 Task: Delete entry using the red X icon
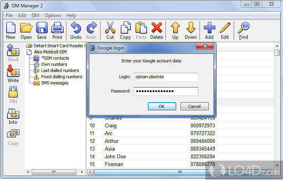[156, 31]
